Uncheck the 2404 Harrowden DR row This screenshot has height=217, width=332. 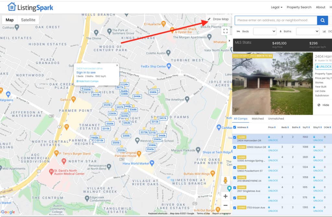click(235, 137)
